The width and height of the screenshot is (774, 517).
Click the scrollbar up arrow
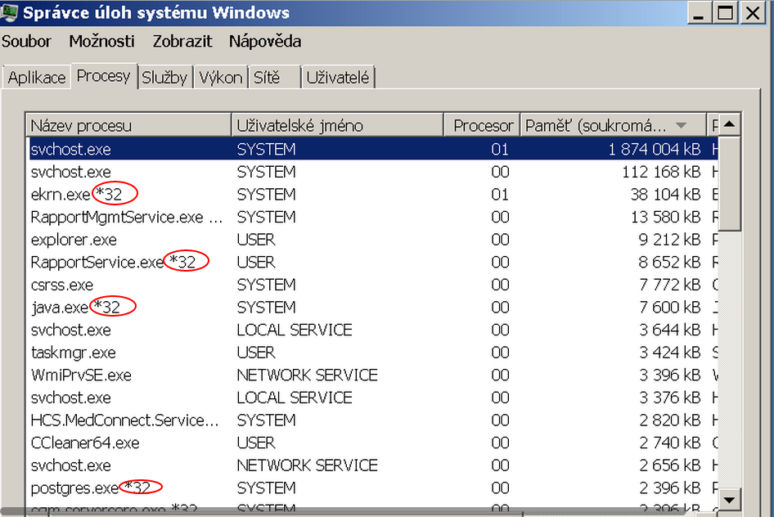coord(730,125)
